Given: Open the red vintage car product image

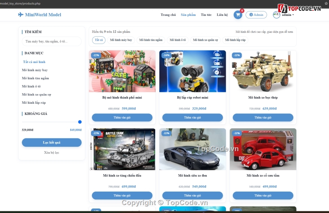Looking at the screenshot, I should pyautogui.click(x=263, y=149).
